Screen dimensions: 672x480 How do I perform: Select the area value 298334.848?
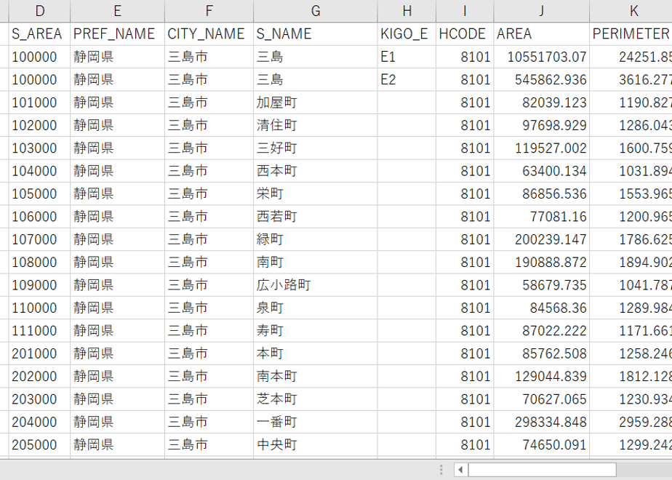pos(541,422)
